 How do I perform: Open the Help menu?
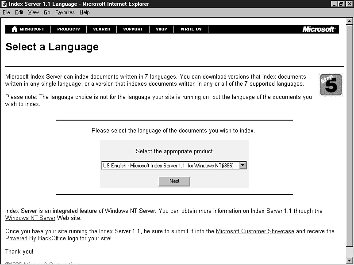[85, 12]
